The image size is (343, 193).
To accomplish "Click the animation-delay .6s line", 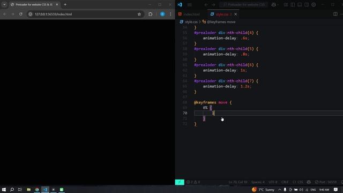I will point(226,38).
